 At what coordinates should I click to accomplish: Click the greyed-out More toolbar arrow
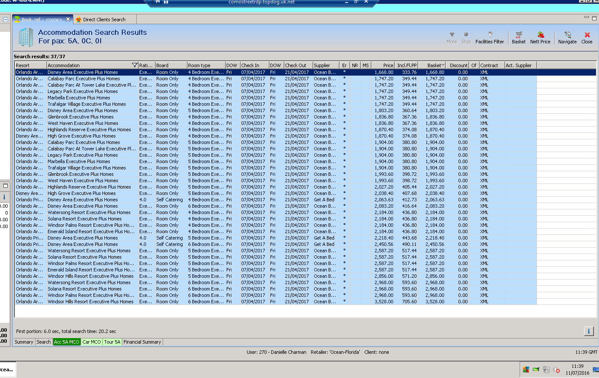pyautogui.click(x=452, y=37)
